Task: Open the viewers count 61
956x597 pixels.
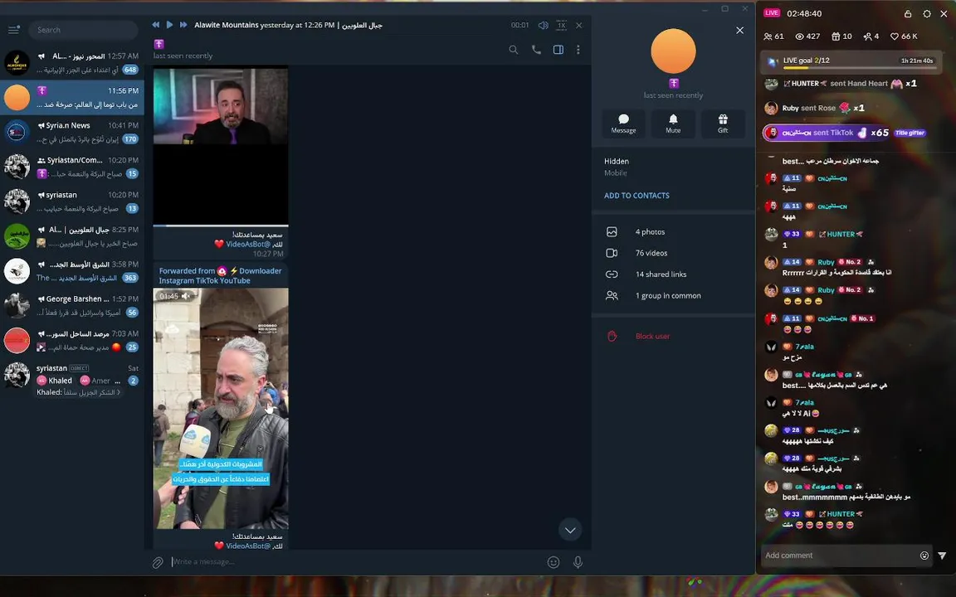Action: pyautogui.click(x=773, y=36)
